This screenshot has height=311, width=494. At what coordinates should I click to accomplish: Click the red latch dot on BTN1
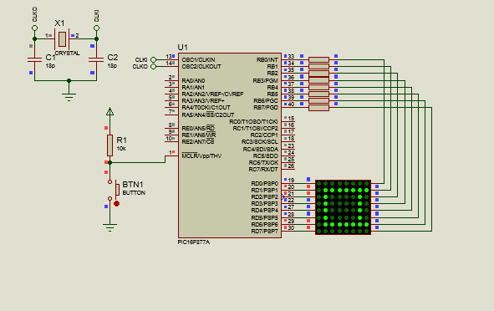[x=116, y=203]
